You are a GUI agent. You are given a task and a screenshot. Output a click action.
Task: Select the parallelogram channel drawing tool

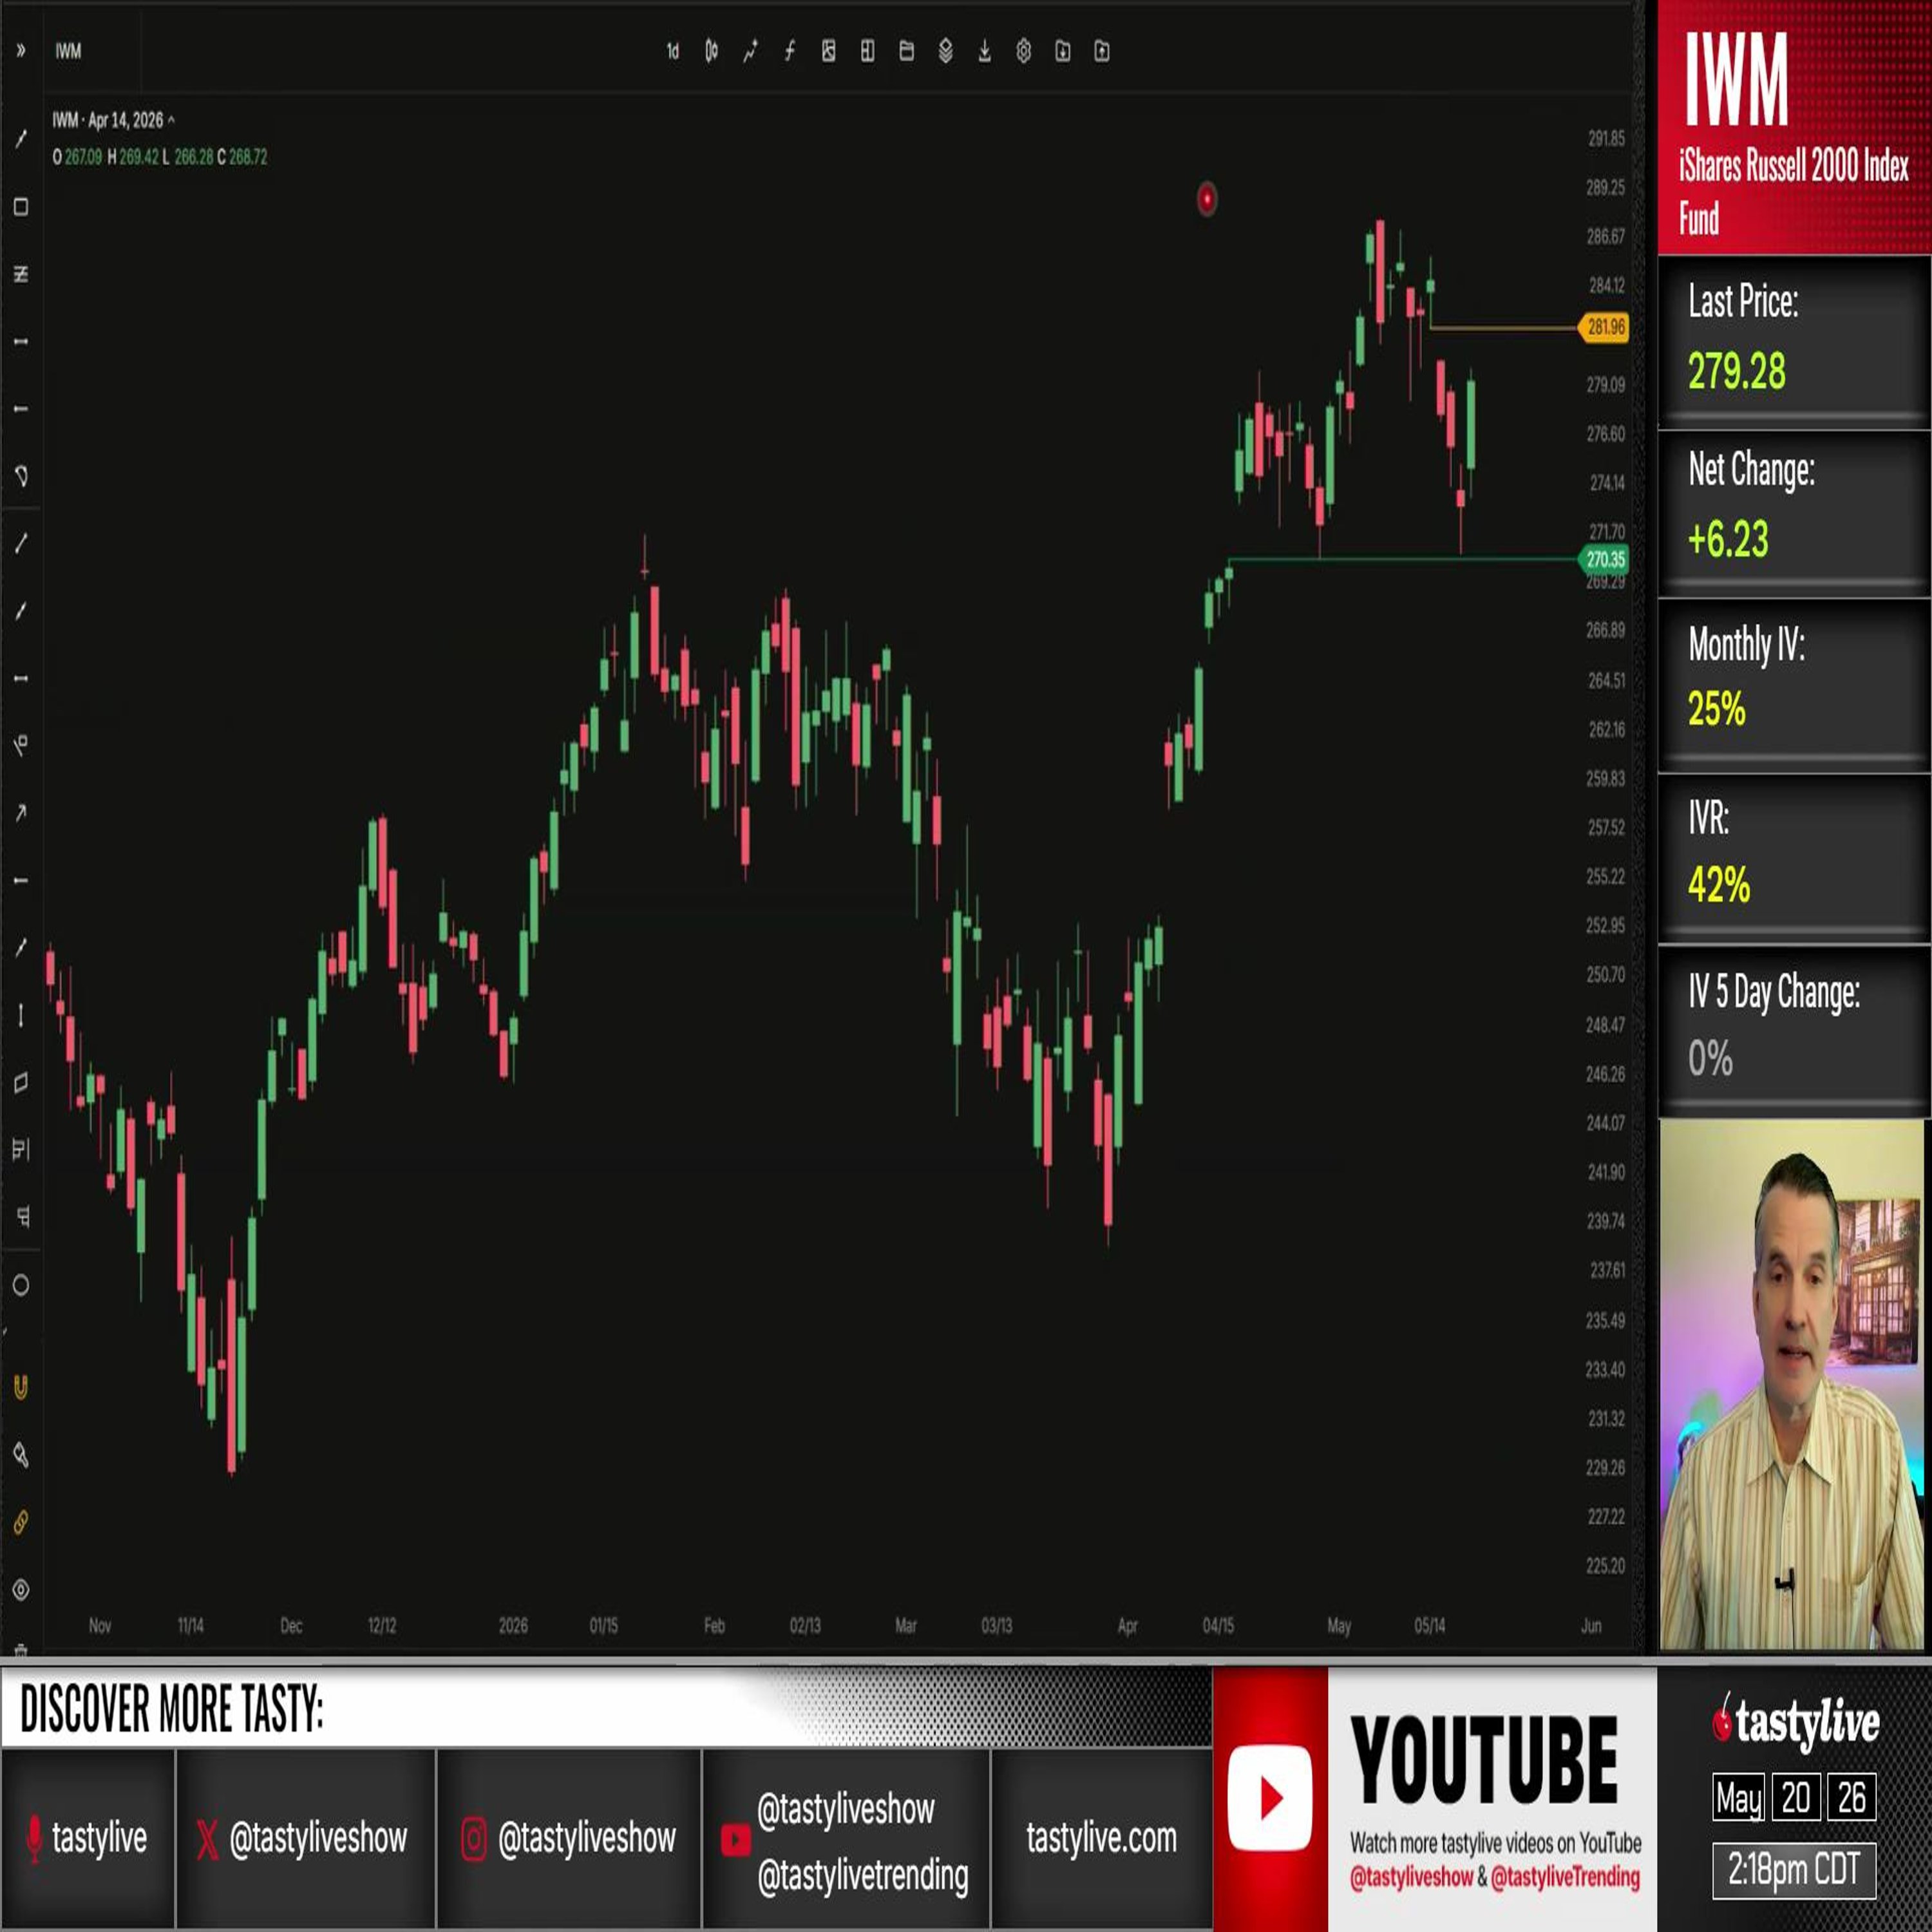(20, 1083)
